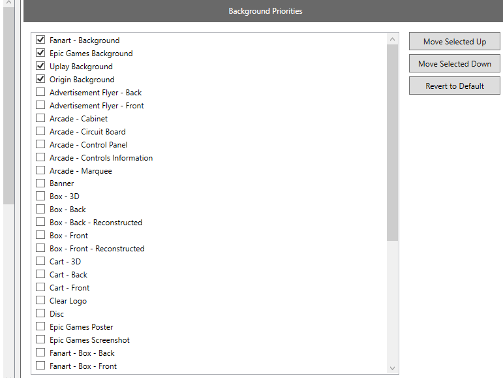
Task: Click the Revert to Default button
Action: click(x=454, y=86)
